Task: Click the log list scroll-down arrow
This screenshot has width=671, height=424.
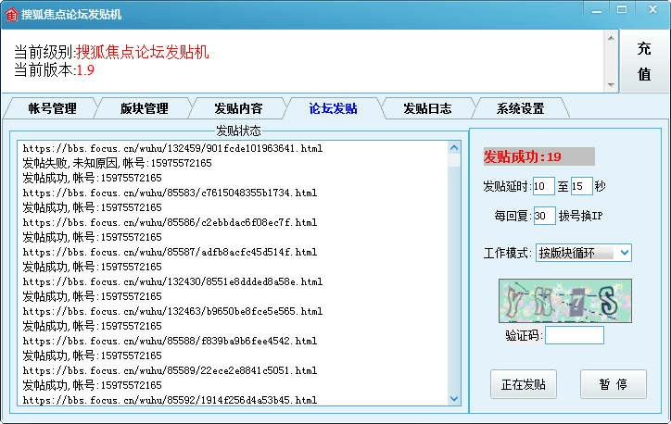Action: [454, 399]
